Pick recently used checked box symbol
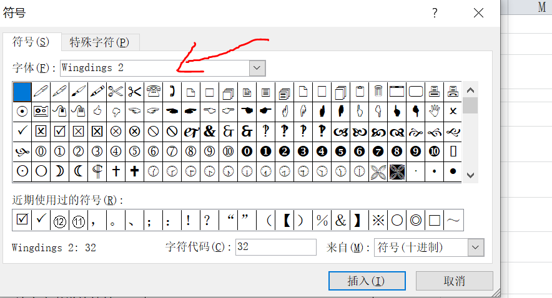552x298 pixels. point(22,220)
